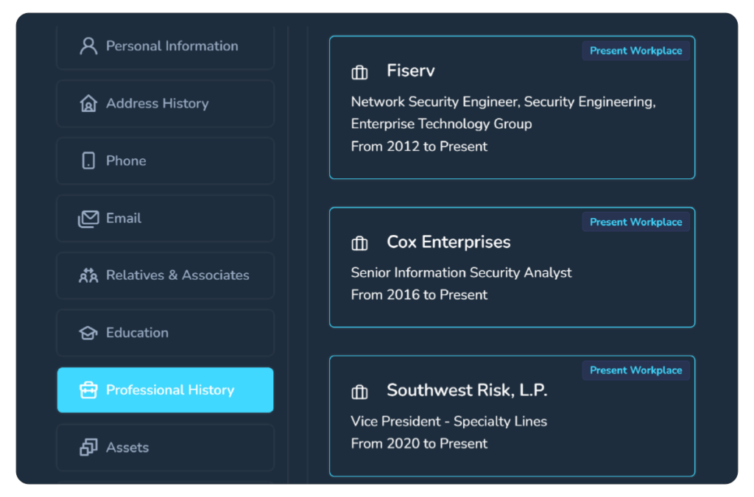Select the Relatives & Associates tab
This screenshot has height=497, width=754.
(166, 275)
